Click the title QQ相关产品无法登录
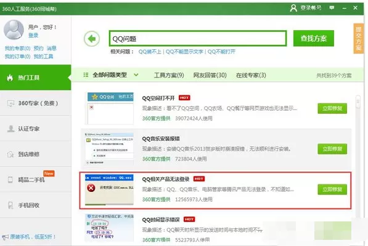This screenshot has height=246, width=368. click(x=166, y=179)
